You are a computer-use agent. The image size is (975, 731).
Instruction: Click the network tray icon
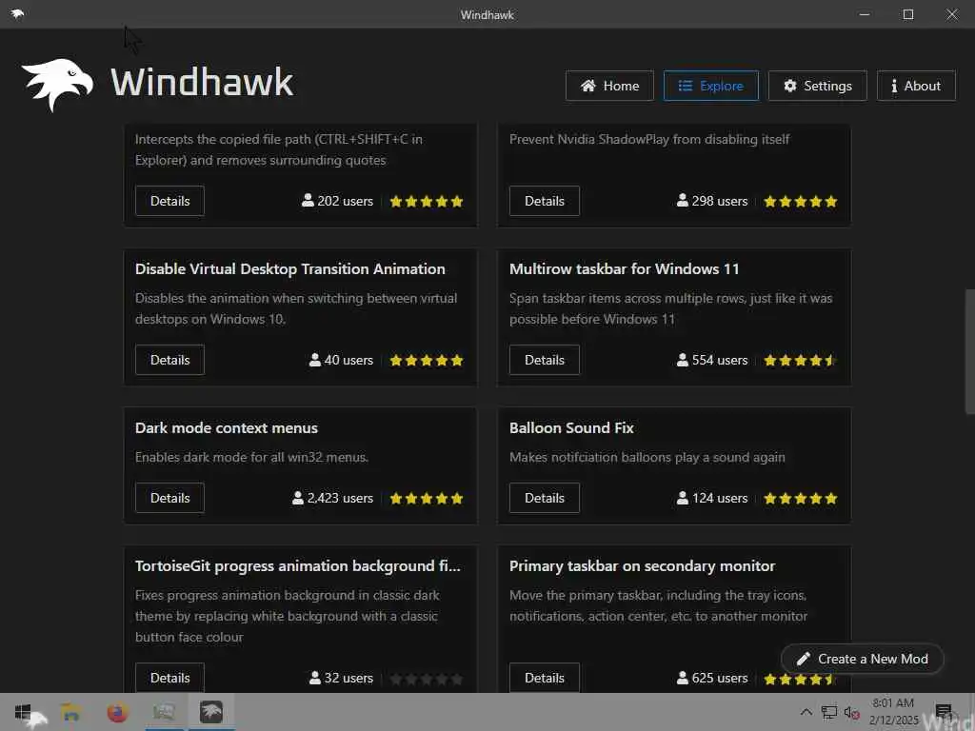[x=829, y=712]
